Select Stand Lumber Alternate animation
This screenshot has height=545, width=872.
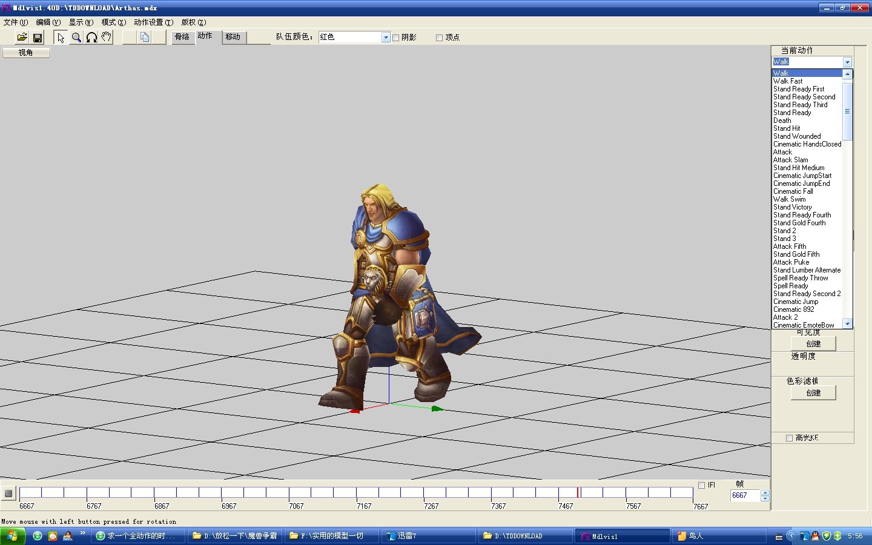(x=807, y=270)
